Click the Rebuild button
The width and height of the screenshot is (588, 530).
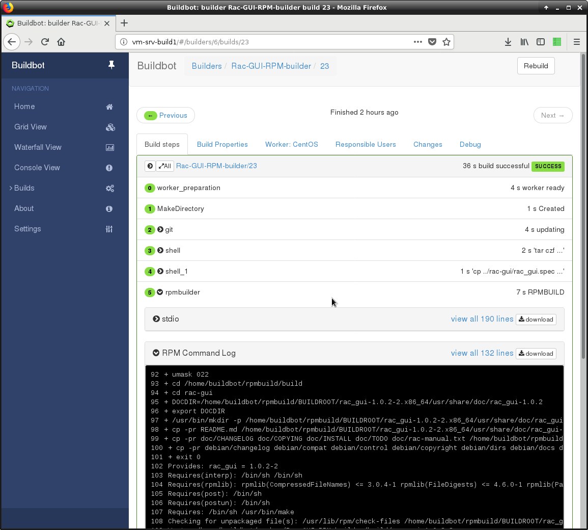[536, 66]
